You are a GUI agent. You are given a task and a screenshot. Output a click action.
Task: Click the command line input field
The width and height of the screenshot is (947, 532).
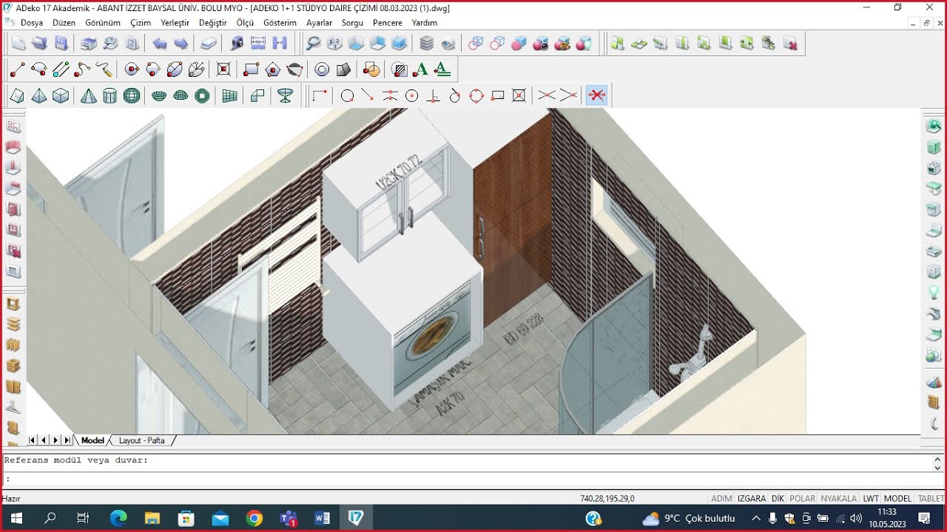click(x=466, y=479)
